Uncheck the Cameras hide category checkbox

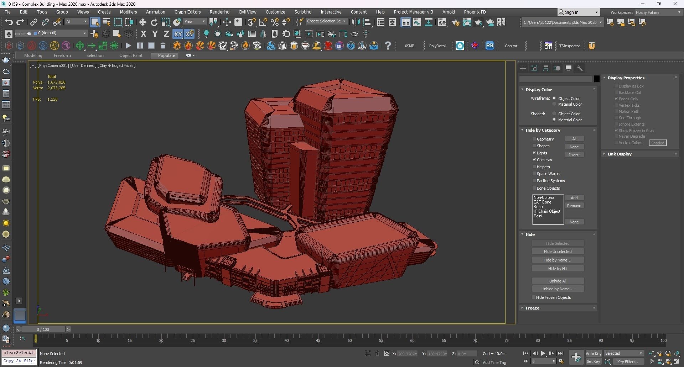pos(534,159)
